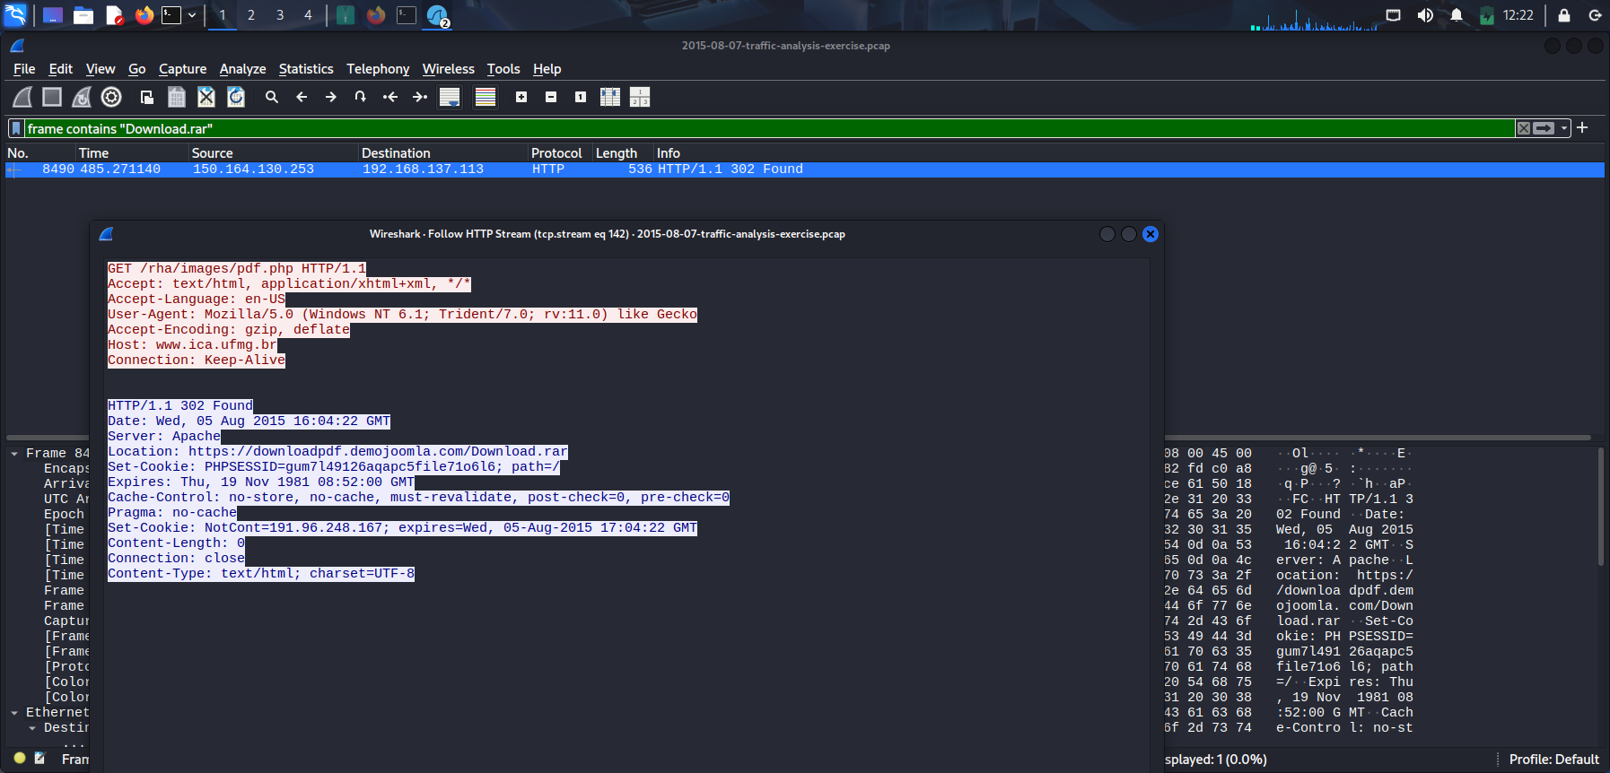The height and width of the screenshot is (773, 1610).
Task: Close this capture file
Action: 206,97
